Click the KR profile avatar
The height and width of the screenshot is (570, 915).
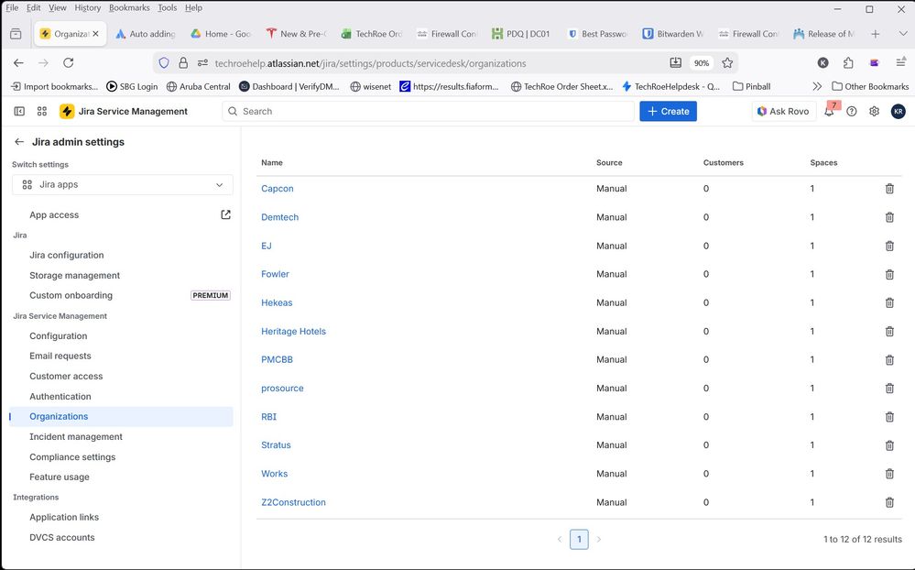pyautogui.click(x=898, y=111)
